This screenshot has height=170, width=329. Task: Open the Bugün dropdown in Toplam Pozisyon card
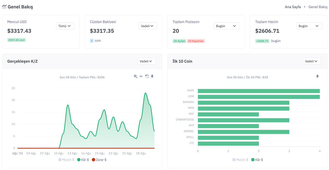226,26
